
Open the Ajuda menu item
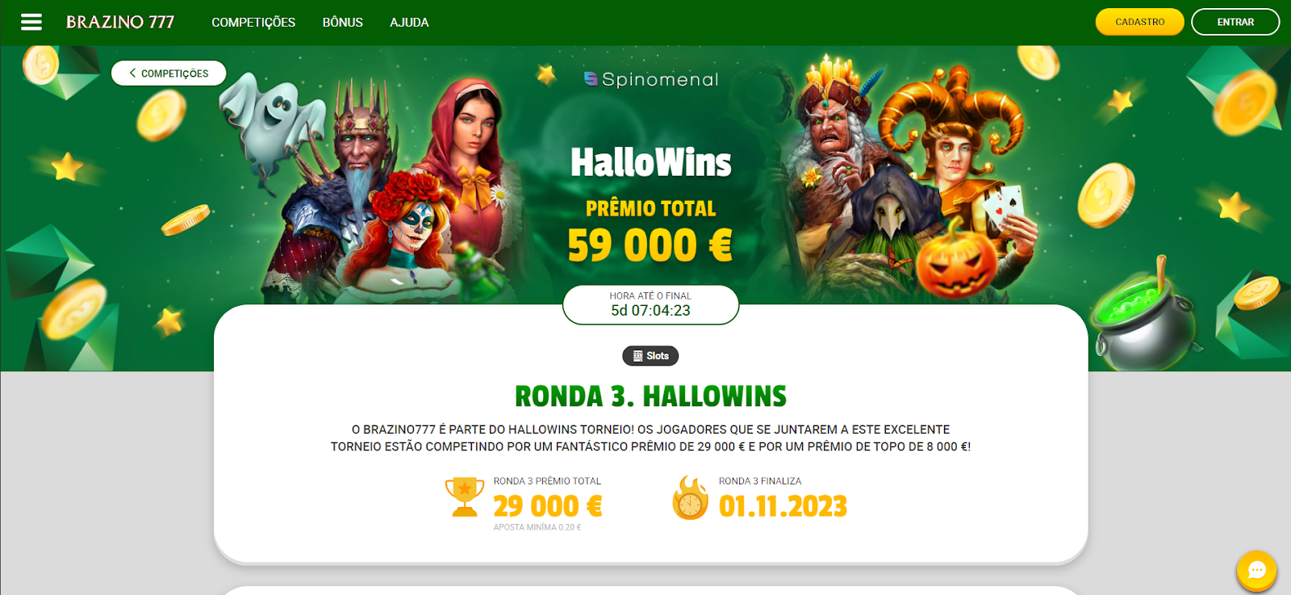pos(409,23)
